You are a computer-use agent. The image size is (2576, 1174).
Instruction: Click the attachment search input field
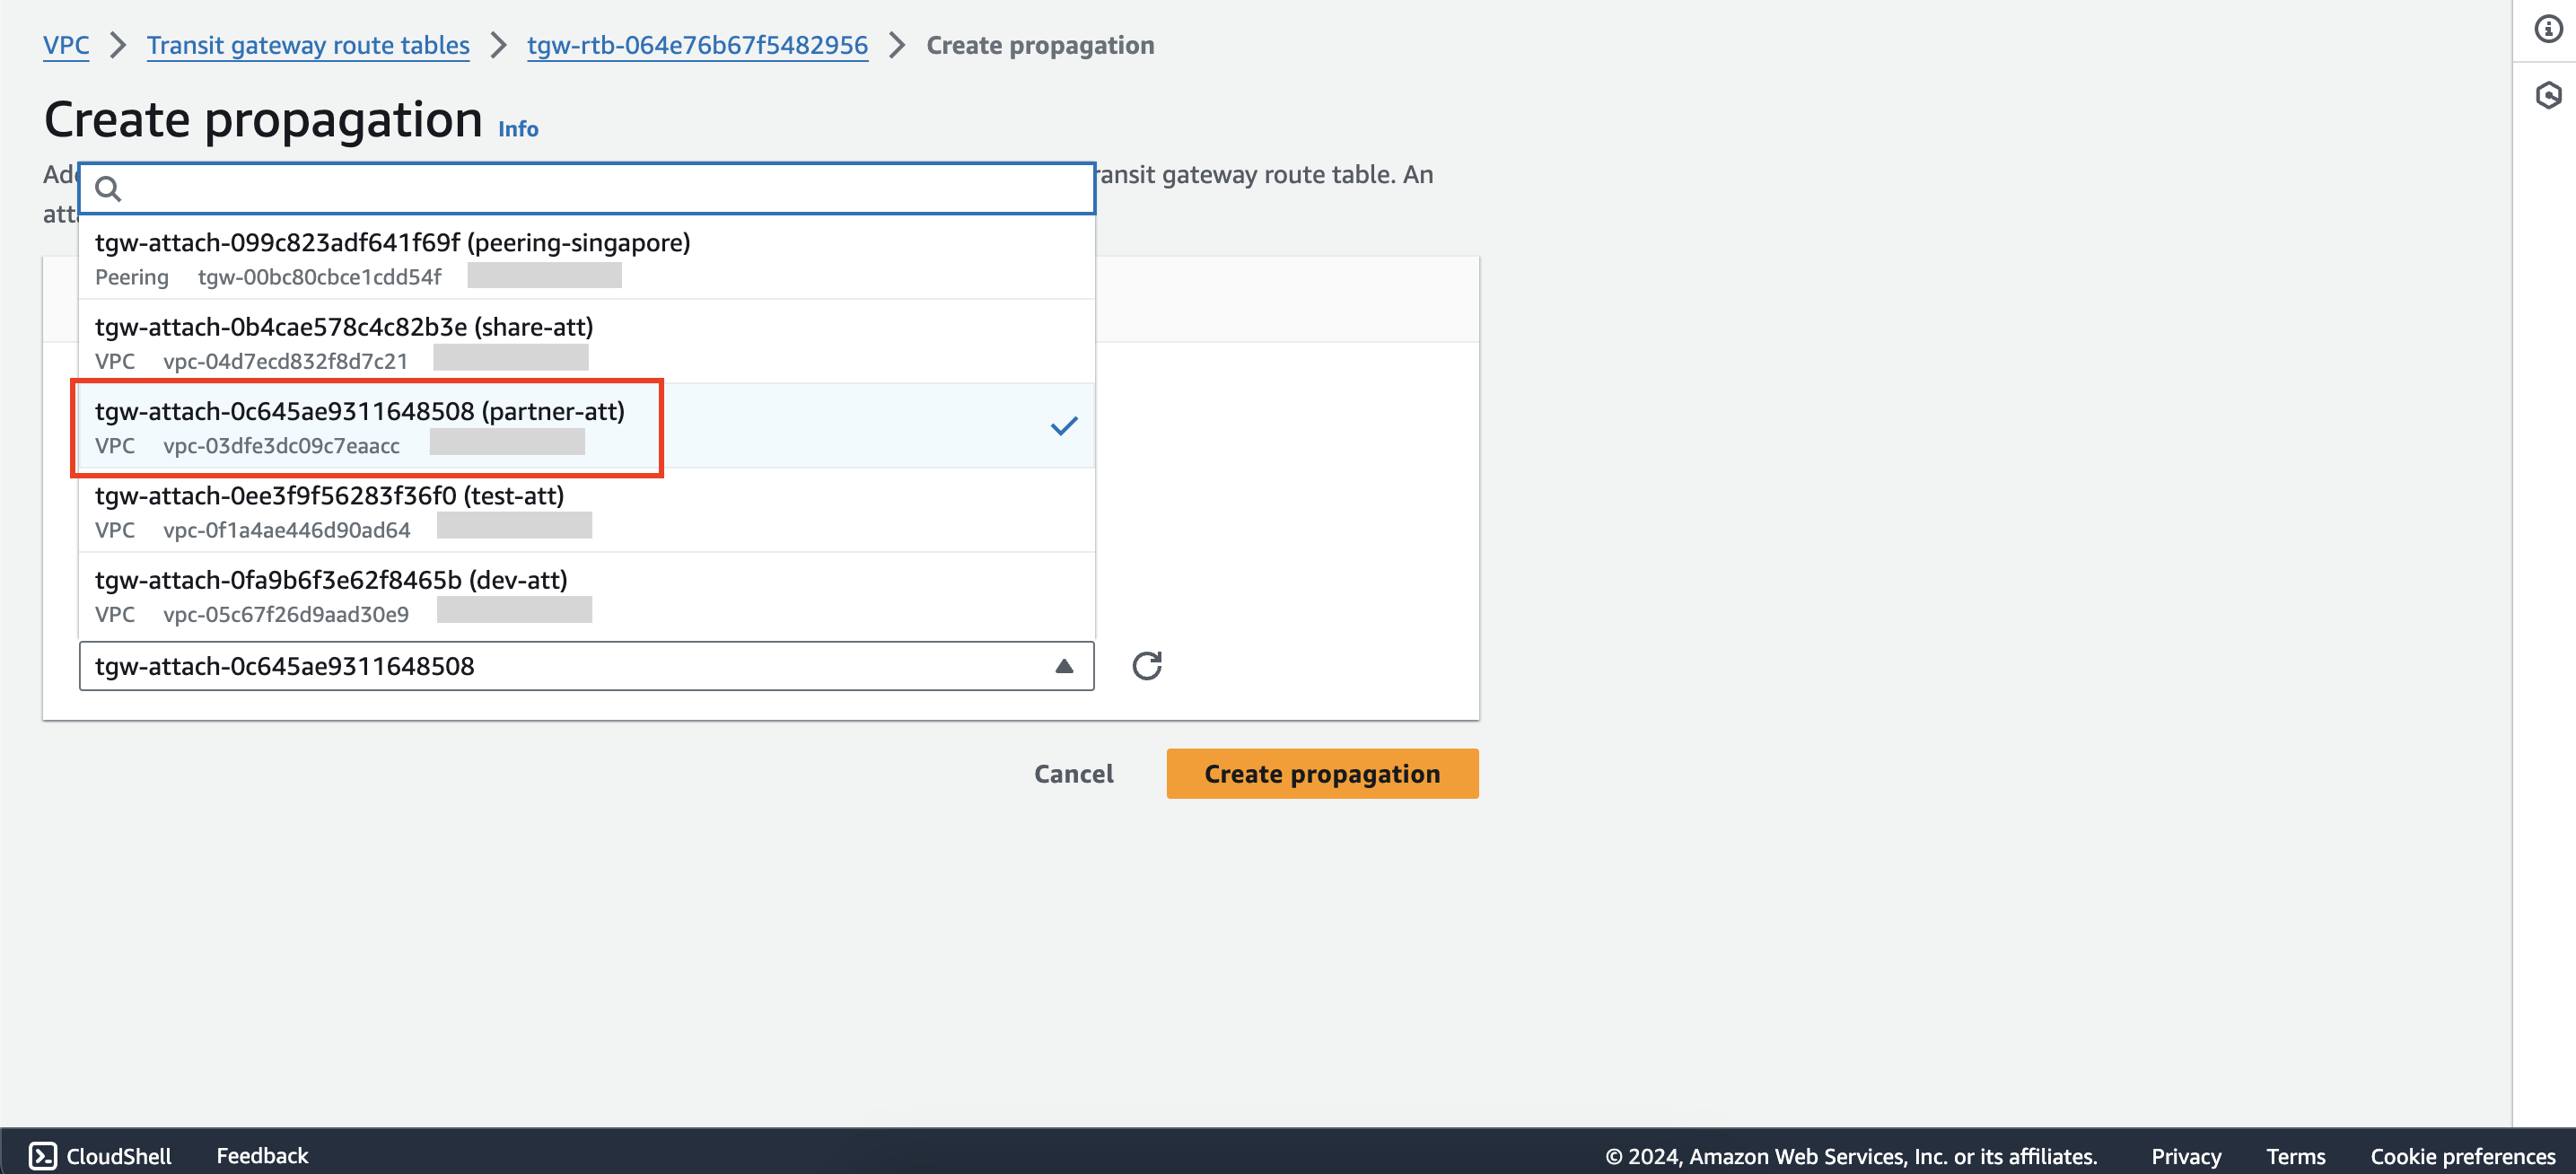click(587, 189)
